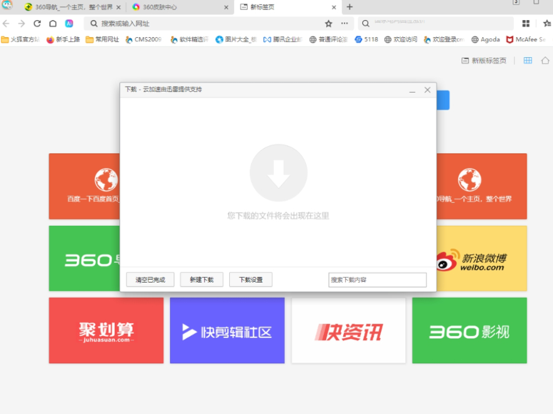The height and width of the screenshot is (414, 553).
Task: Switch to the 360导航 tab
Action: 73,7
